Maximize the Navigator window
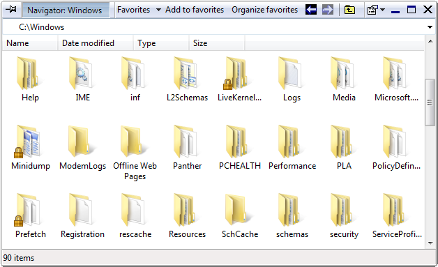Screen dimensions: 438x267 pyautogui.click(x=411, y=10)
